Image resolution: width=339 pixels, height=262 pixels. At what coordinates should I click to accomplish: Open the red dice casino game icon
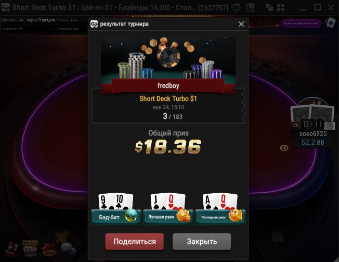point(49,249)
